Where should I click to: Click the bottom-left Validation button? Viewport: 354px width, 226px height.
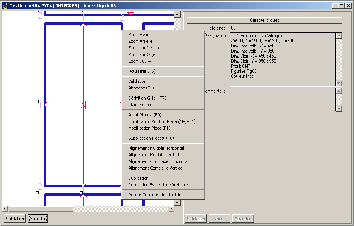15,219
